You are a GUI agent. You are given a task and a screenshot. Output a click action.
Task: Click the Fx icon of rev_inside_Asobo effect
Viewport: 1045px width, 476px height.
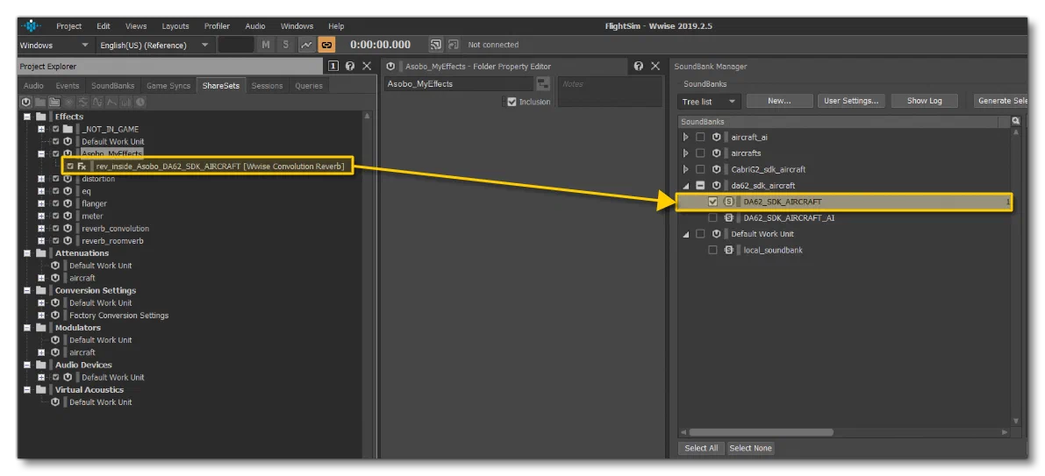coord(82,167)
